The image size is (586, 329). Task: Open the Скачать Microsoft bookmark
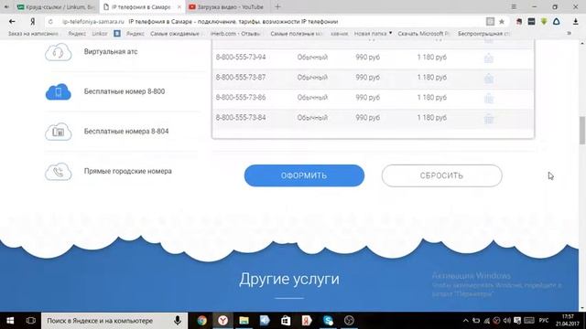coord(423,34)
